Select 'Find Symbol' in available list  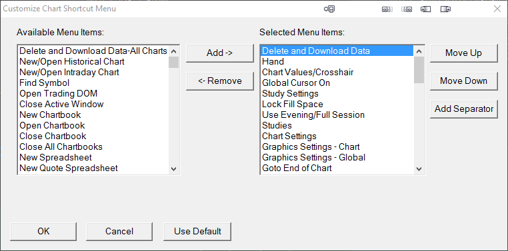tap(93, 83)
